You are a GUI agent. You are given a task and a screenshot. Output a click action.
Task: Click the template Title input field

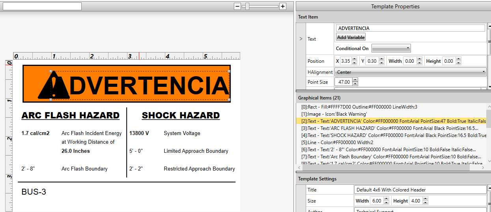(x=420, y=190)
